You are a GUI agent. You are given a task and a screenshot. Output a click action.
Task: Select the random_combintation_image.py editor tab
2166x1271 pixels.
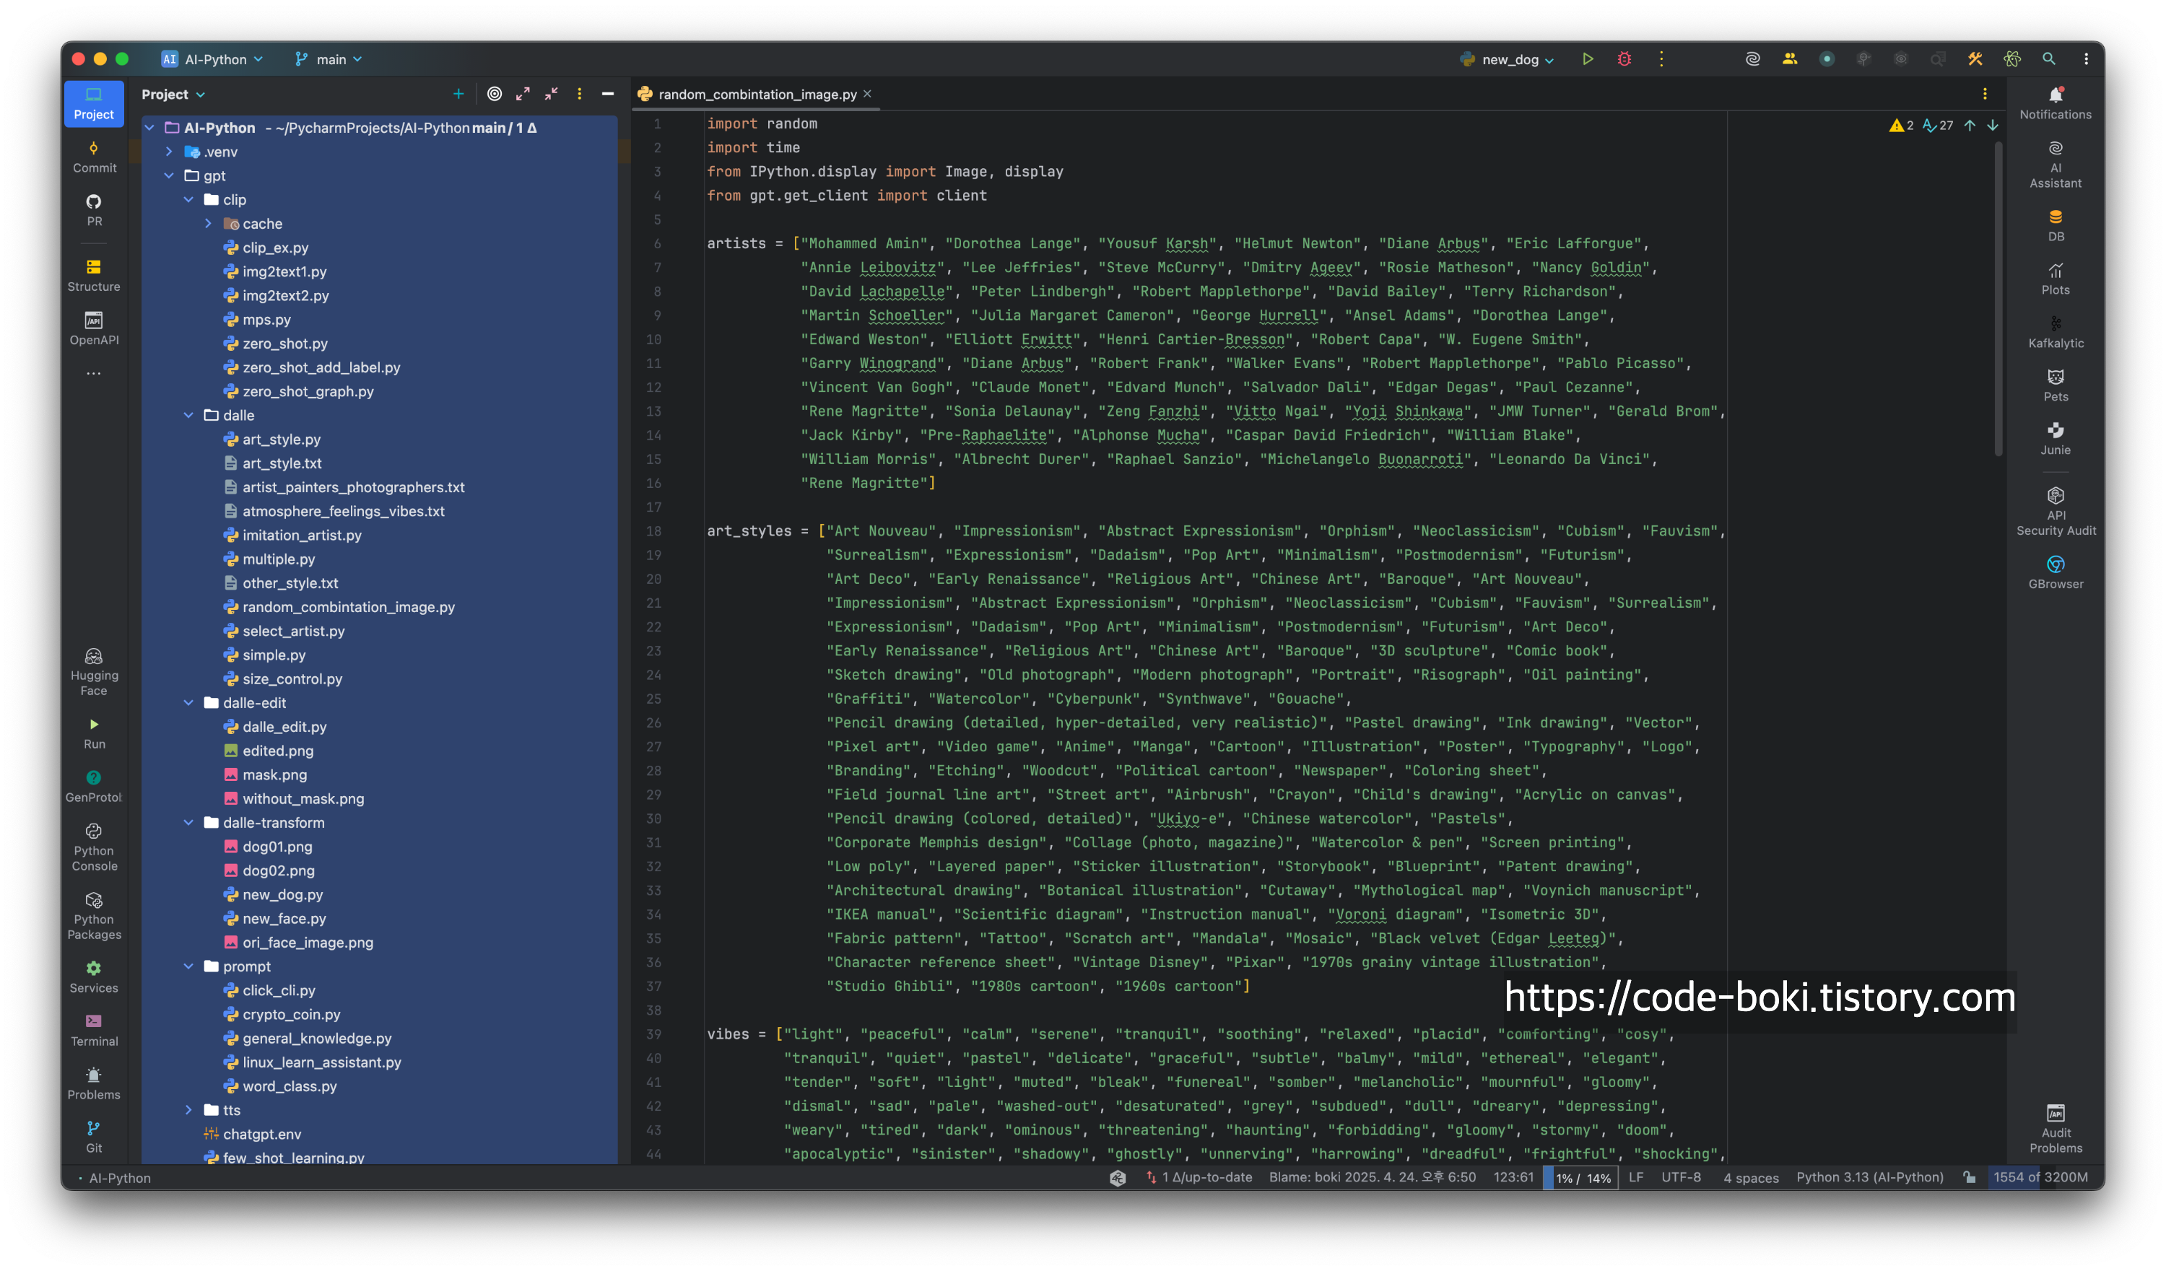click(757, 95)
